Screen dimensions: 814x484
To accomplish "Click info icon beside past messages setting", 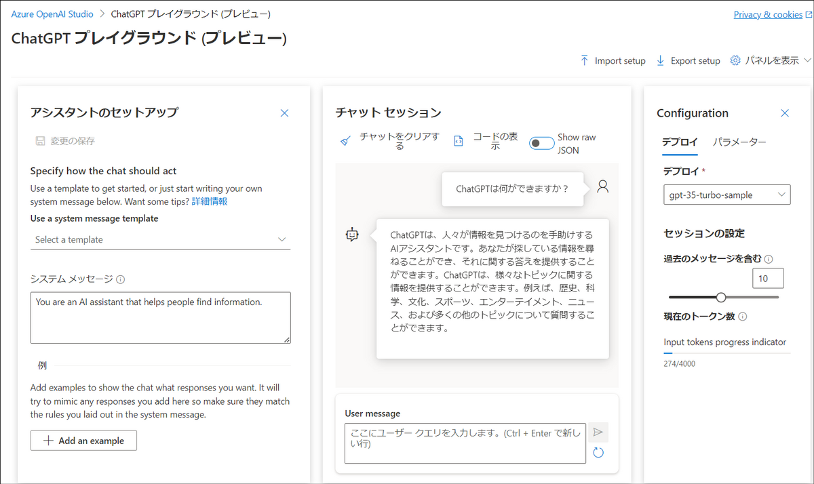I will click(x=769, y=258).
